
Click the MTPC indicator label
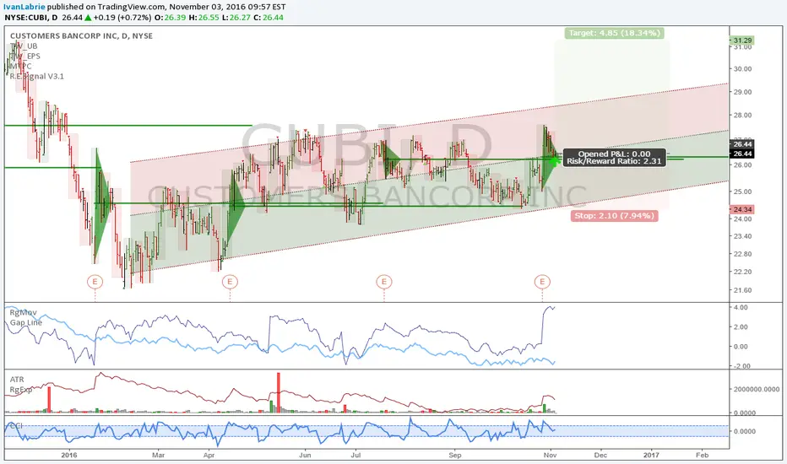pos(20,66)
